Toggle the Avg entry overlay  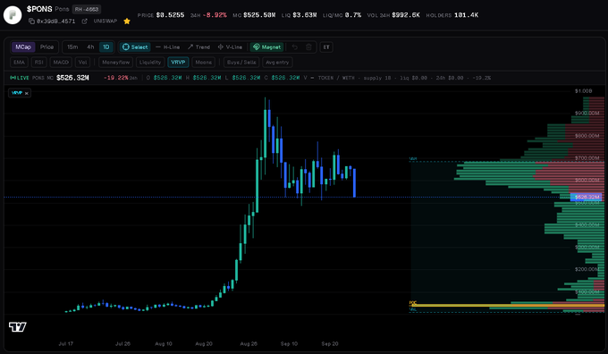pyautogui.click(x=277, y=62)
